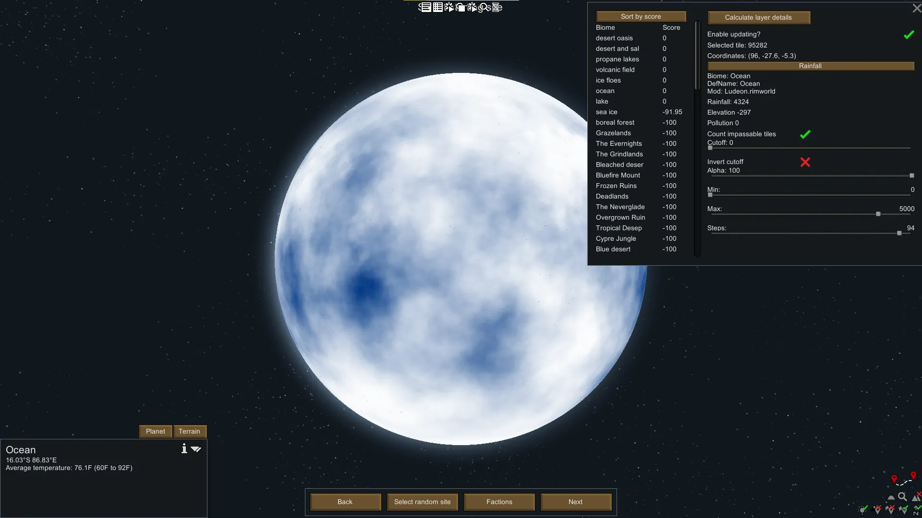Click 'Calculate layer details' button
Screen dimensions: 922x518
[758, 17]
